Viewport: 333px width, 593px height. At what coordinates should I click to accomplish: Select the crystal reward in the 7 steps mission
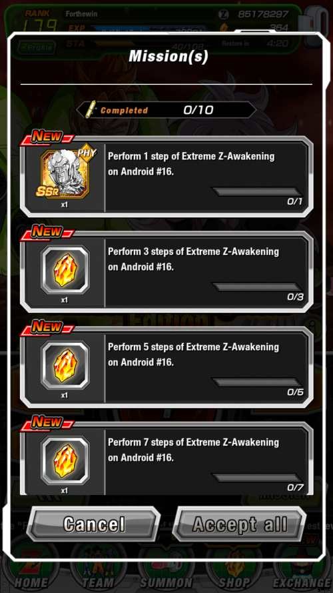point(65,460)
